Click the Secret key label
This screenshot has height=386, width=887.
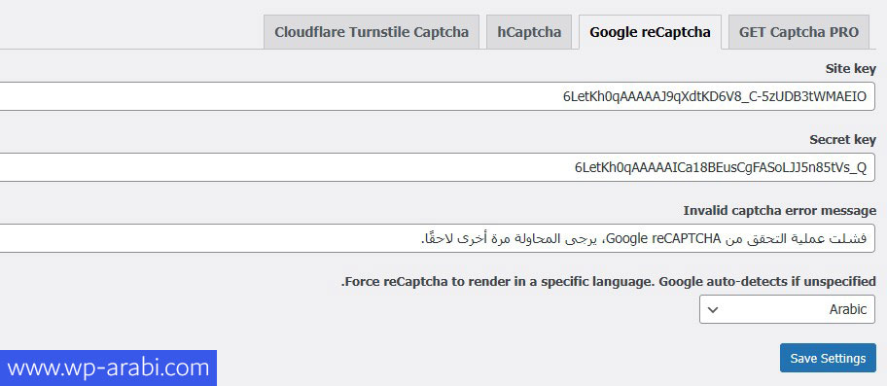[843, 140]
